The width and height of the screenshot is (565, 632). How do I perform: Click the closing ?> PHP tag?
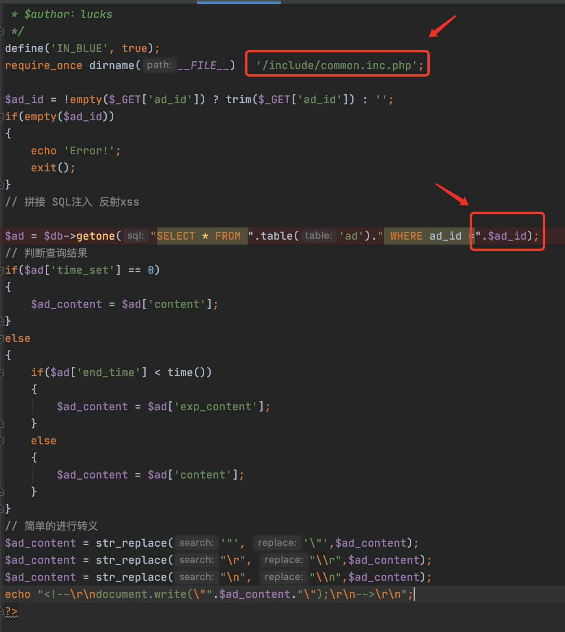(11, 611)
